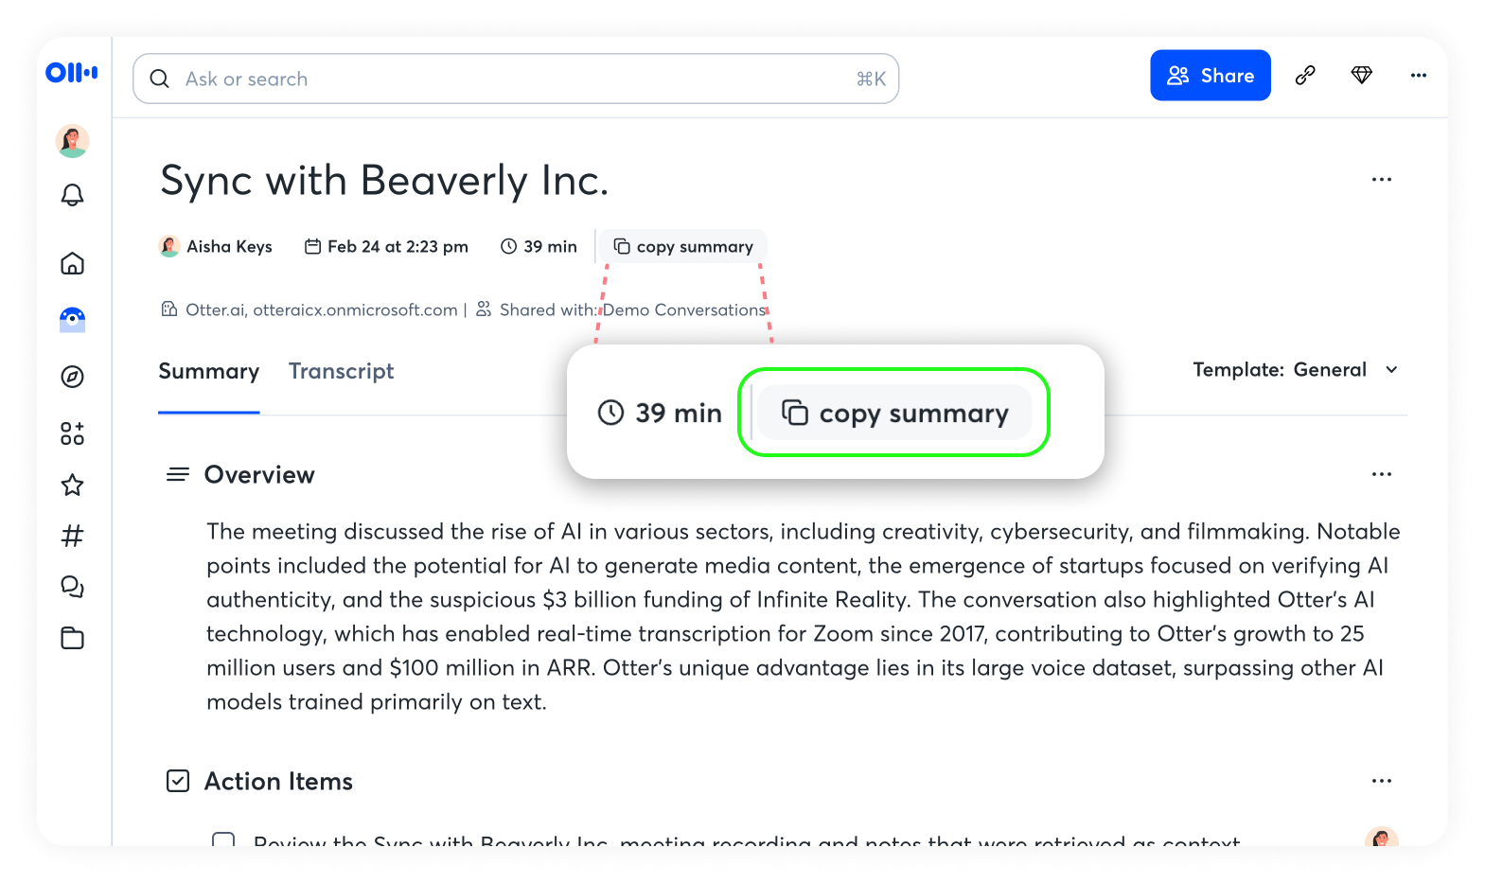Open the compass Discover icon
The height and width of the screenshot is (883, 1485).
tap(72, 377)
